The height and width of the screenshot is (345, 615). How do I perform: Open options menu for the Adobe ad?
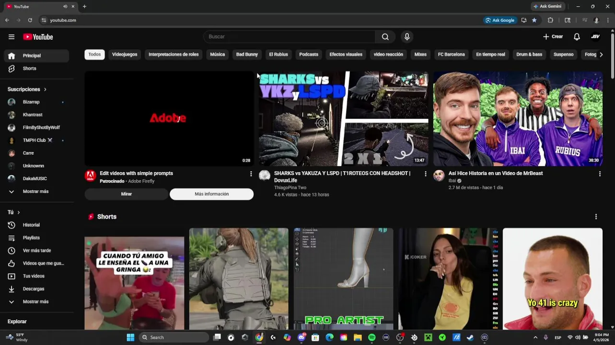251,174
